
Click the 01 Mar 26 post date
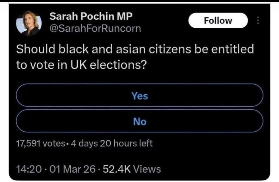(x=69, y=169)
